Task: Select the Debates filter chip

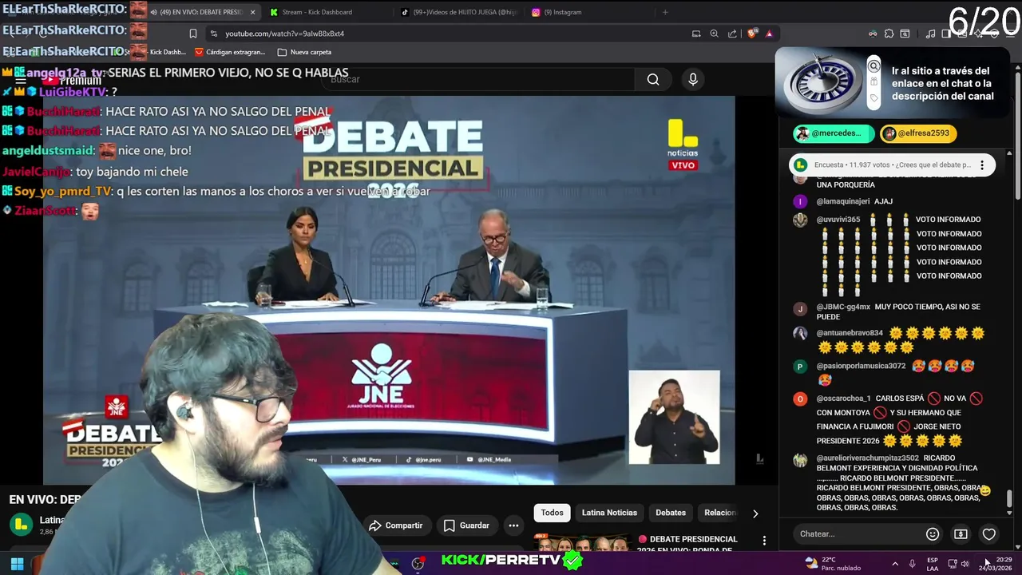Action: (x=671, y=513)
